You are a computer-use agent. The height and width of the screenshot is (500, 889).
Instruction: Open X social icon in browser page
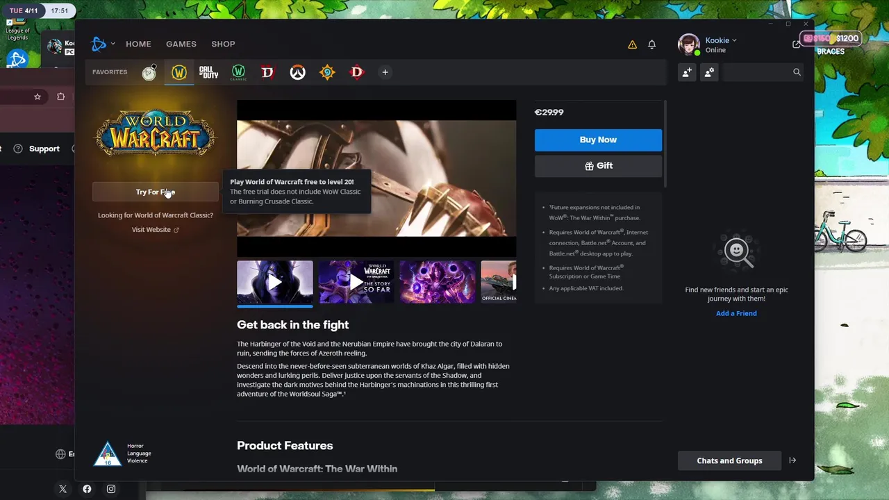(x=63, y=489)
